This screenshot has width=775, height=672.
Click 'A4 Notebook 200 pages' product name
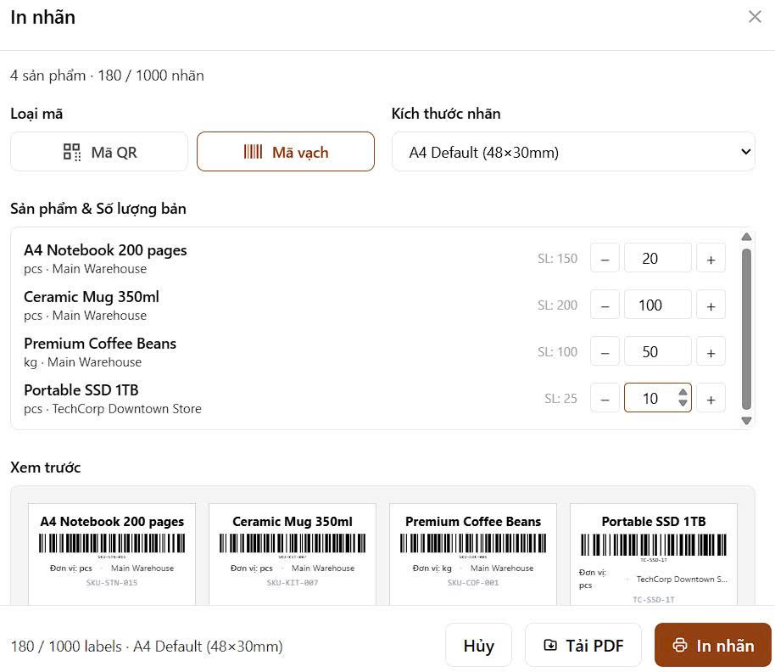[x=105, y=250]
